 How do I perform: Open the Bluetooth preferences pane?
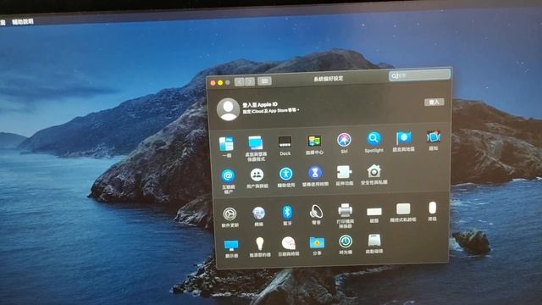coord(287,212)
